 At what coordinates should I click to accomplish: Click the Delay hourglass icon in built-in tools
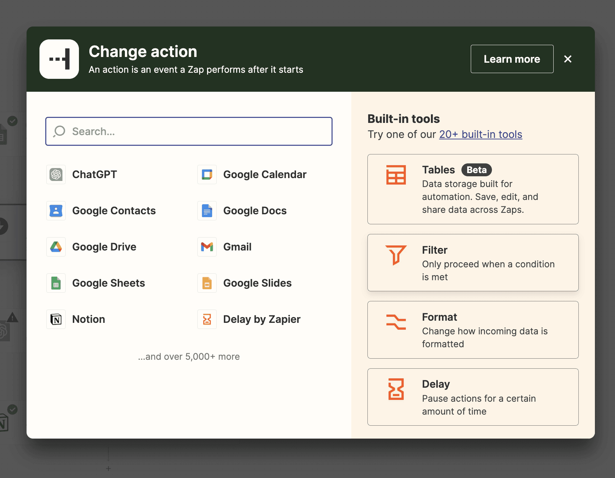[x=396, y=389]
